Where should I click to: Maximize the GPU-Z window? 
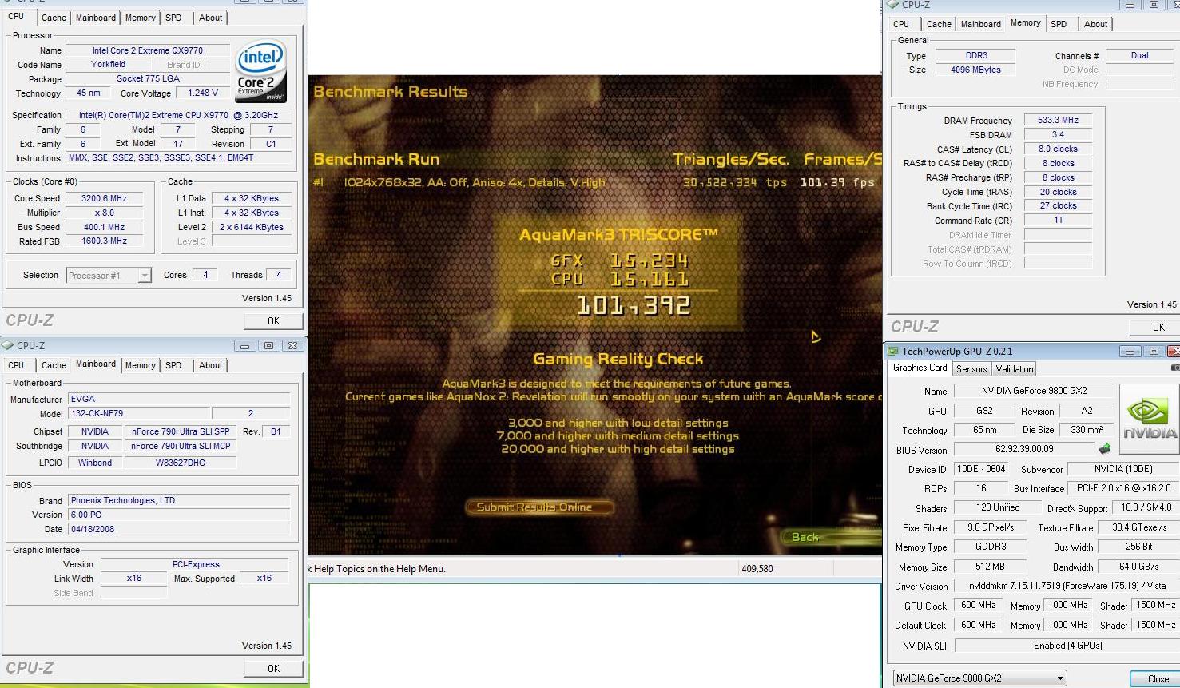pos(1154,352)
